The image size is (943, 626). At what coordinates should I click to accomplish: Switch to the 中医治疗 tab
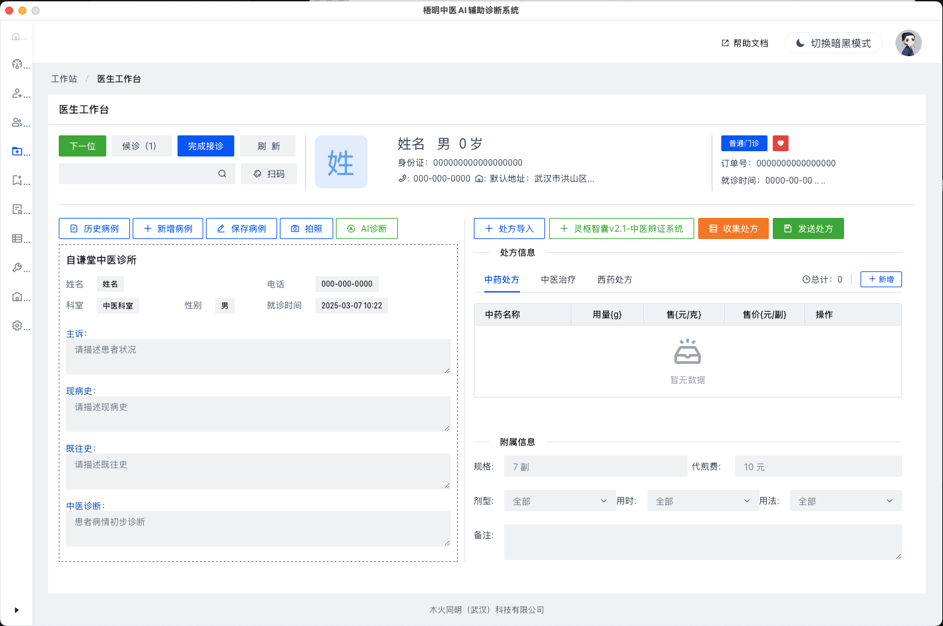[558, 280]
